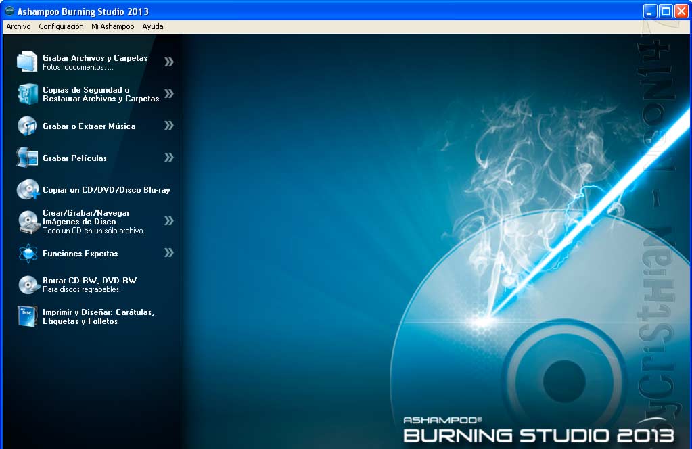Open the Ayuda menu
This screenshot has height=449, width=692.
click(153, 26)
